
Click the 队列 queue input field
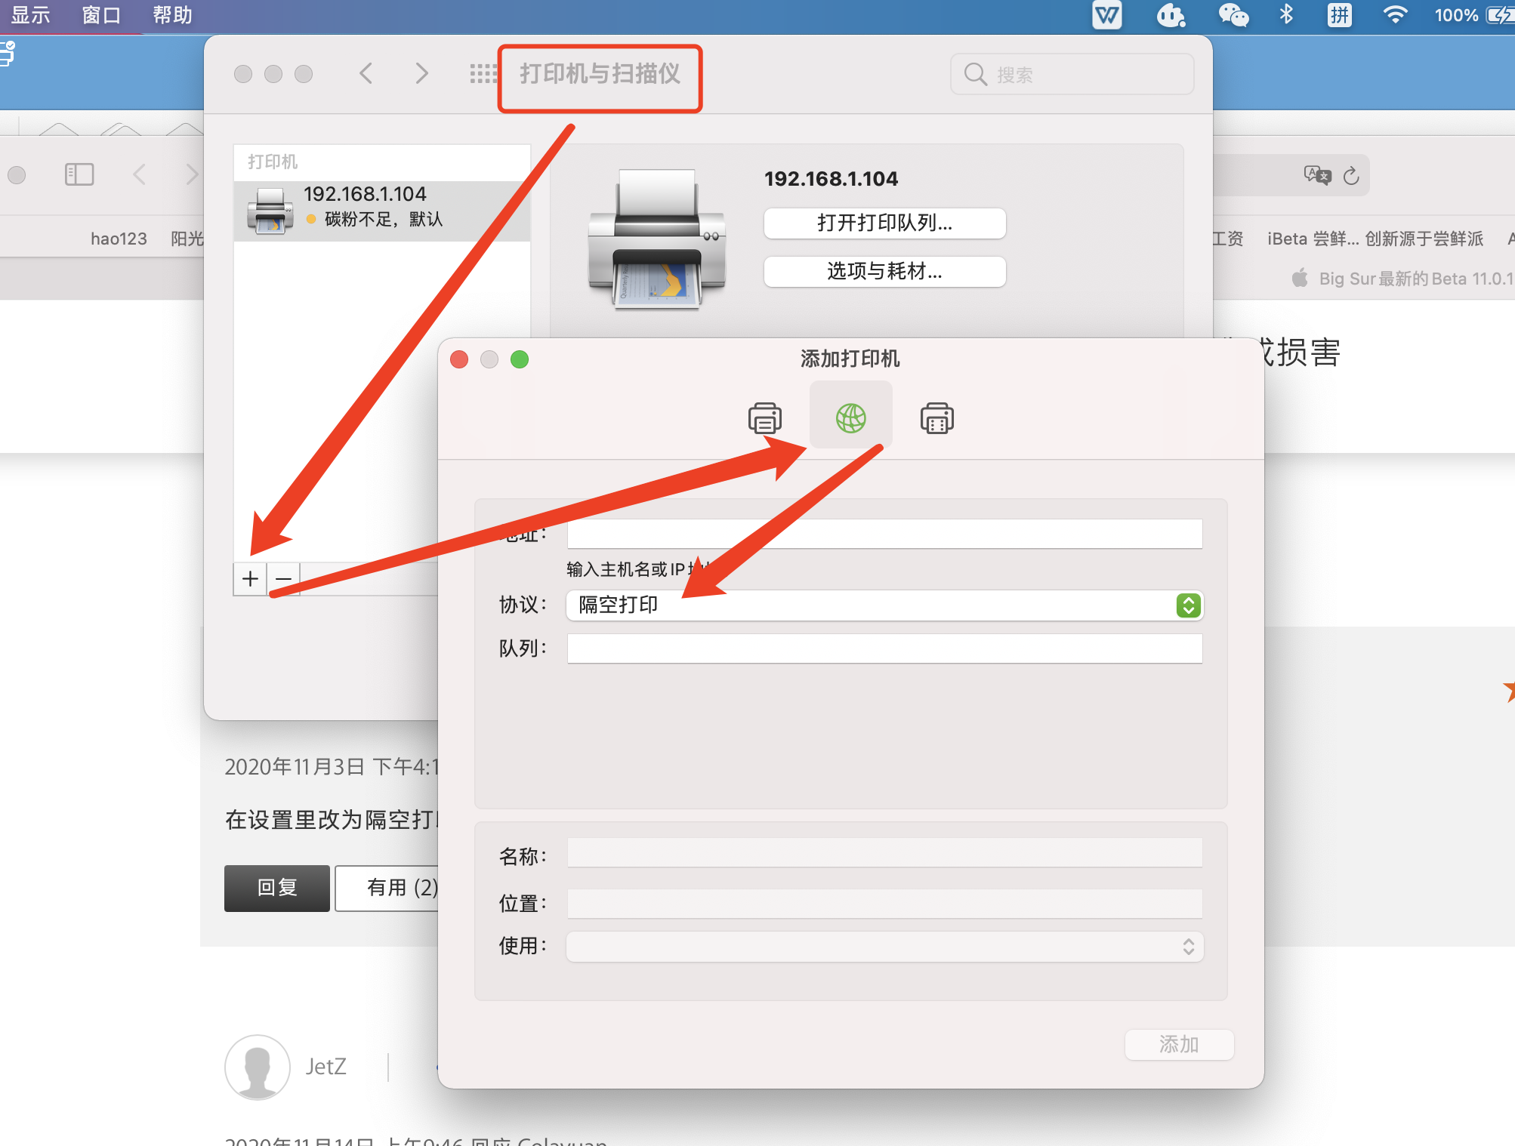tap(884, 648)
